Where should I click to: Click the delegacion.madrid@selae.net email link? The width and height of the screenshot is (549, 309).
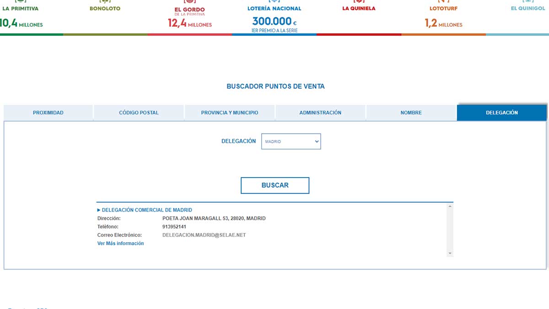point(204,235)
